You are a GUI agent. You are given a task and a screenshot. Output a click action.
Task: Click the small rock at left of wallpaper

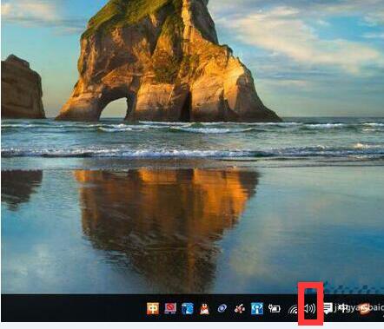tap(23, 87)
